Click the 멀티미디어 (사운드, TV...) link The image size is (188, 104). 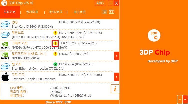click(x=29, y=54)
